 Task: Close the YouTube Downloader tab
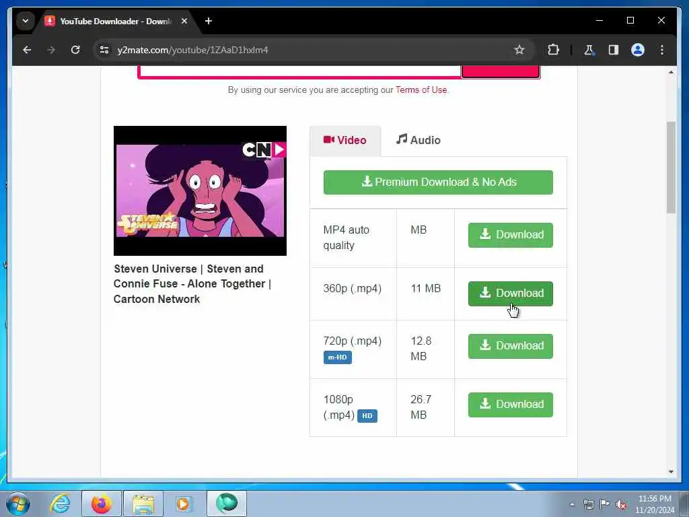click(x=184, y=21)
